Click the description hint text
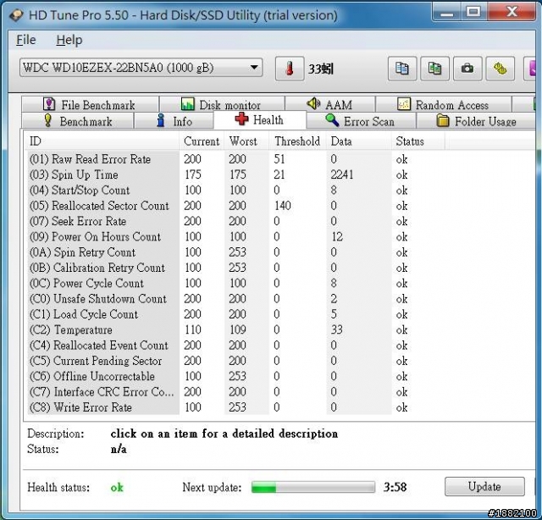Viewport: 542px width, 520px height. click(224, 434)
